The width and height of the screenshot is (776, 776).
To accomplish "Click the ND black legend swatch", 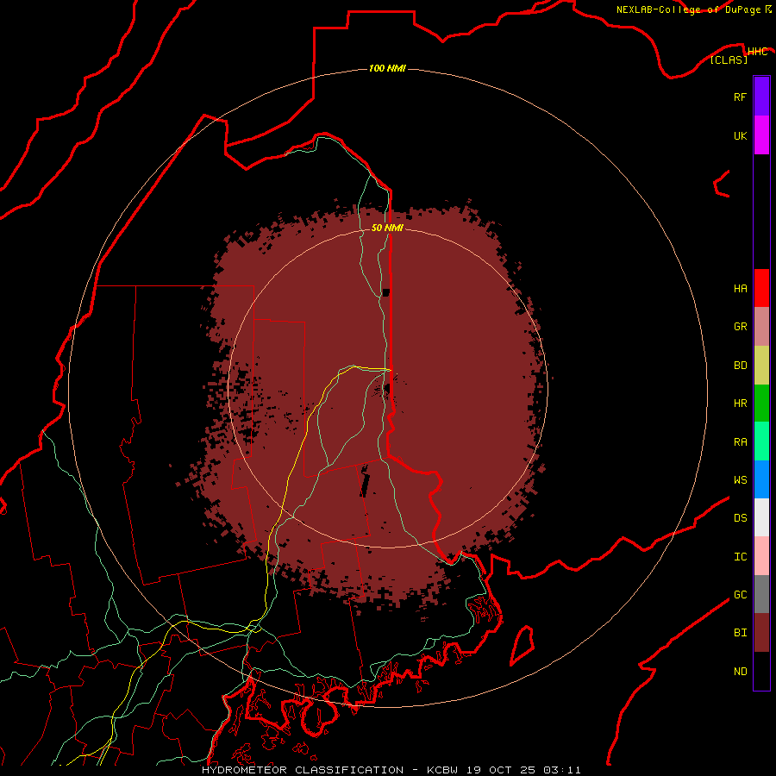I will pyautogui.click(x=761, y=671).
